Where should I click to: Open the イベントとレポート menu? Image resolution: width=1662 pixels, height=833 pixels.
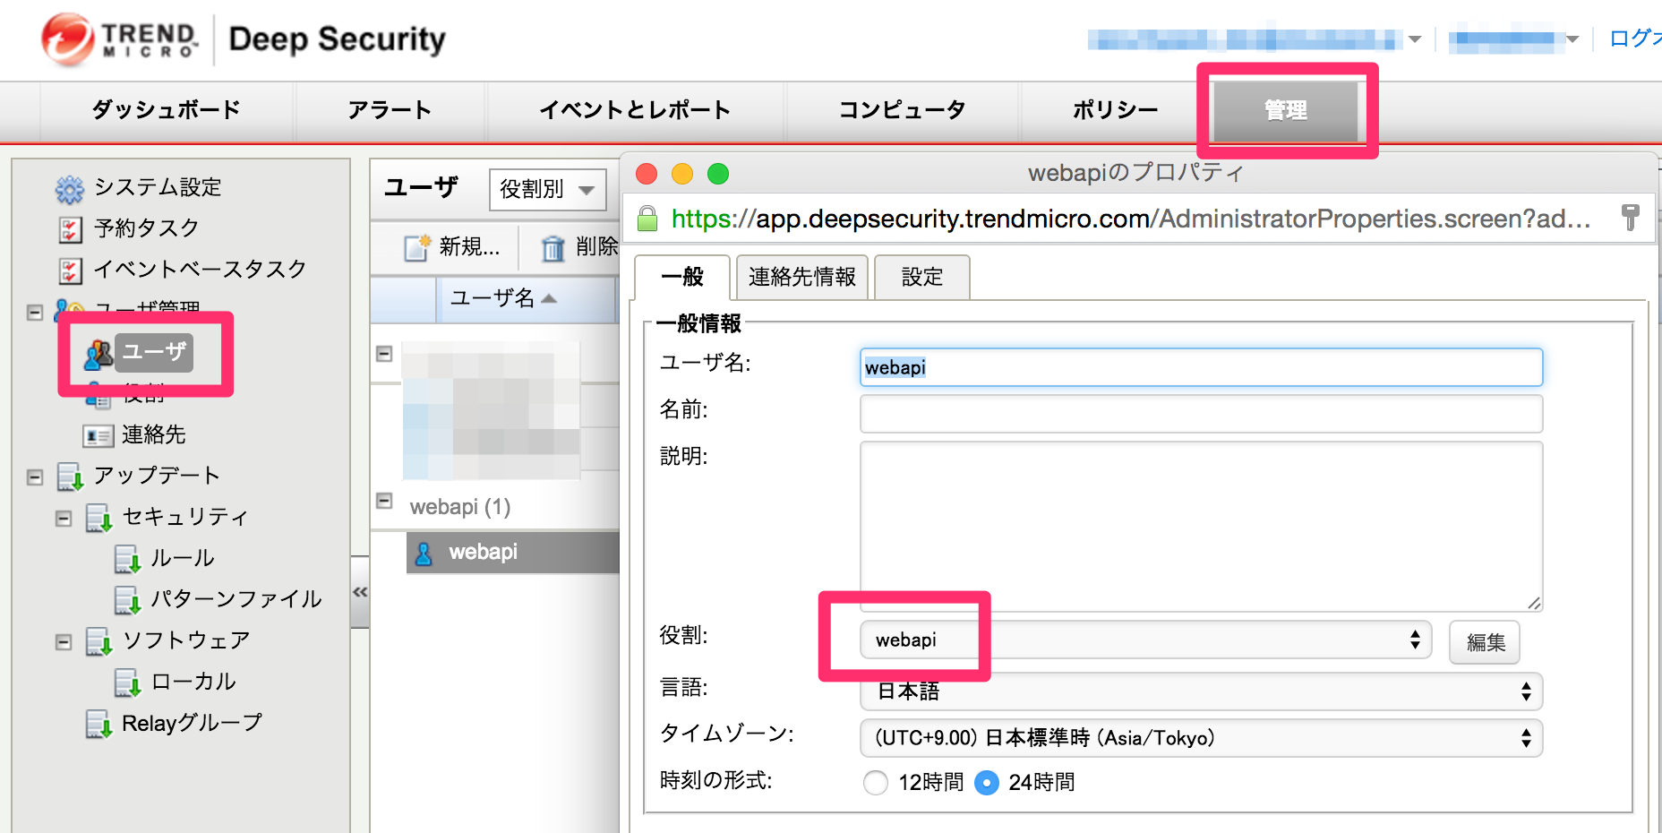635,111
